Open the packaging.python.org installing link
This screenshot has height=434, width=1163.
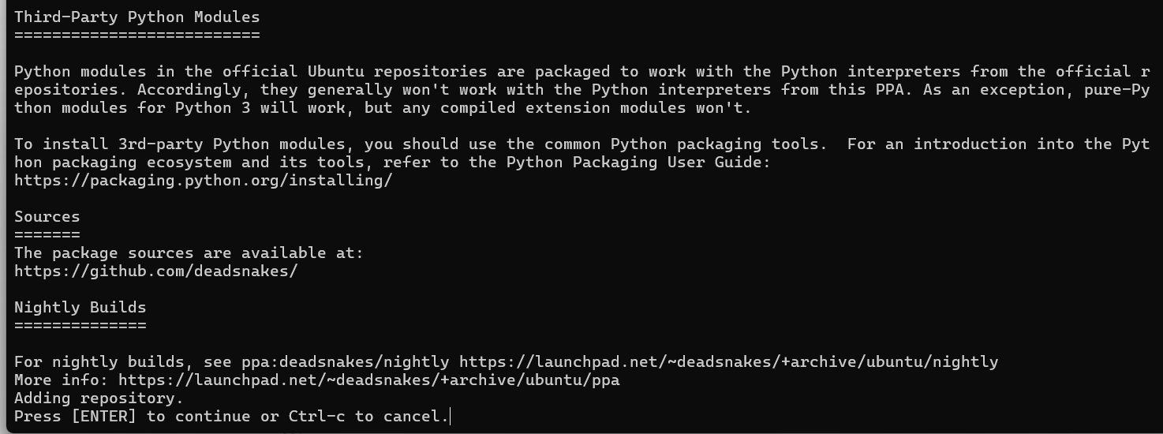[203, 181]
